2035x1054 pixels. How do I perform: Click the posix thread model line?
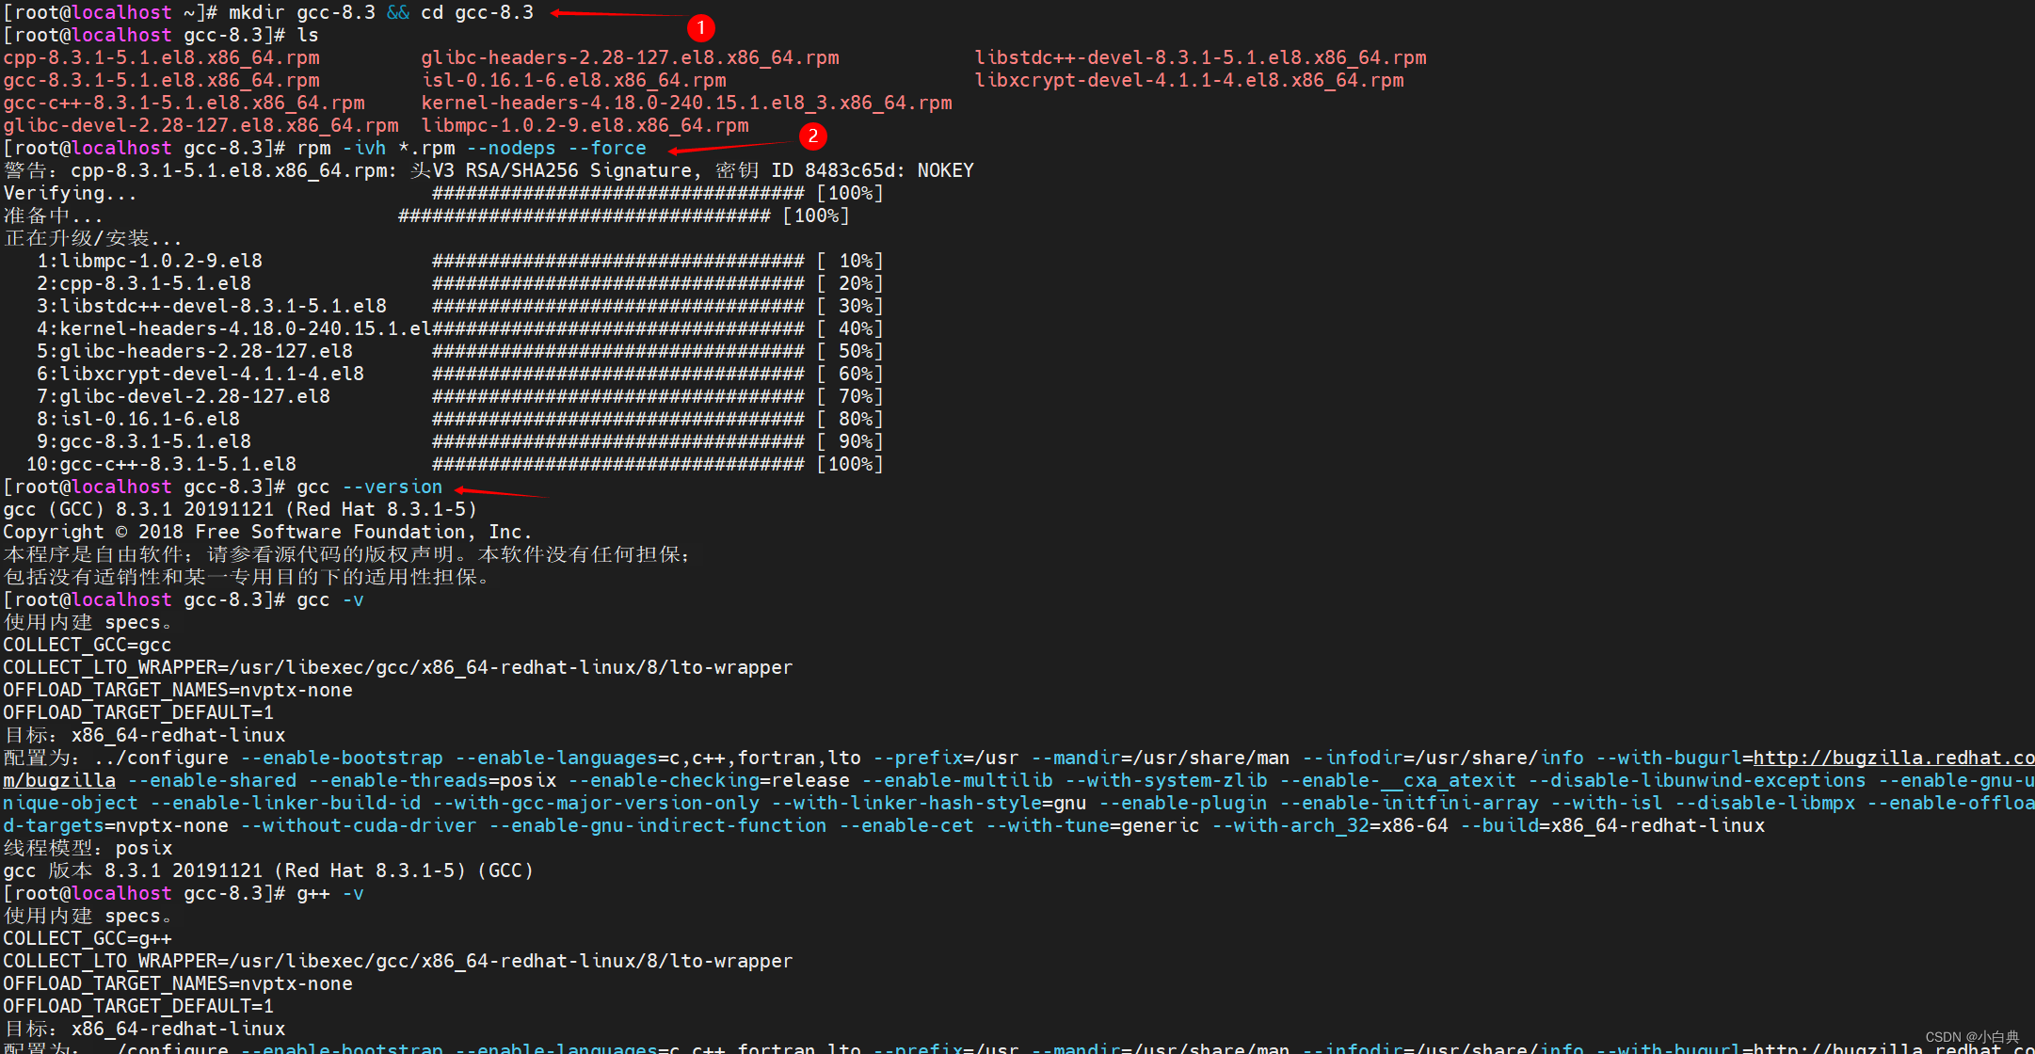tap(88, 848)
